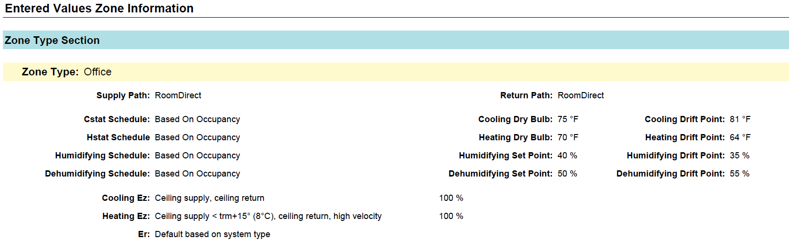The width and height of the screenshot is (789, 250).
Task: Select the Humidifying Set Point 40 % value
Action: 567,156
